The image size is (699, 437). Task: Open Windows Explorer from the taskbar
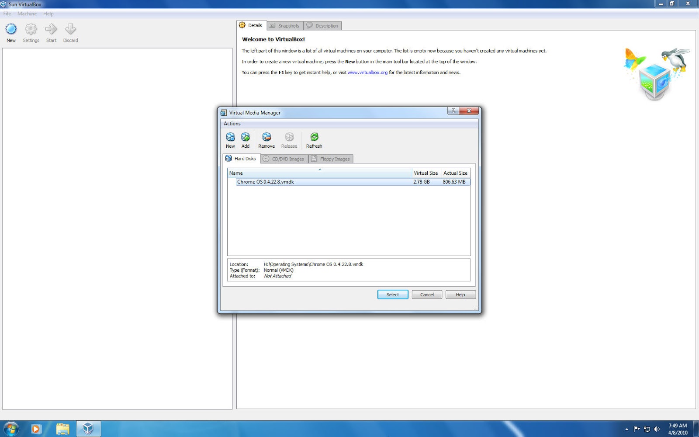click(62, 429)
